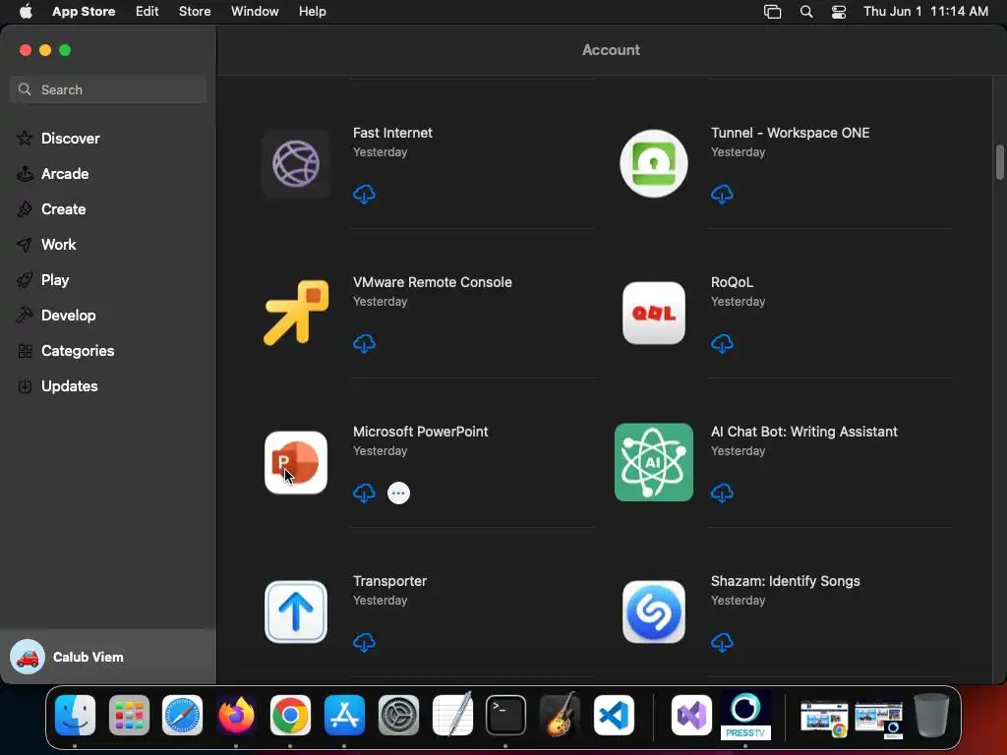
Task: Download Microsoft PowerPoint via its cloud icon
Action: (x=364, y=494)
